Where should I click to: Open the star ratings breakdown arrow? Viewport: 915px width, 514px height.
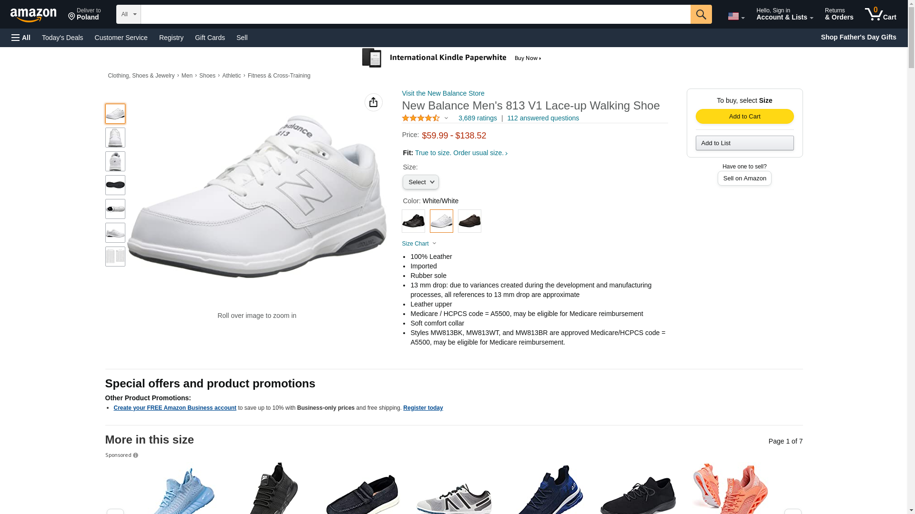(x=446, y=118)
